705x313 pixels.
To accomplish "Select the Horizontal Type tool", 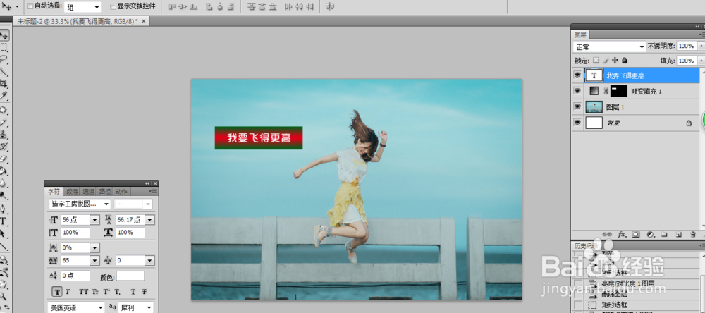I will [x=4, y=221].
